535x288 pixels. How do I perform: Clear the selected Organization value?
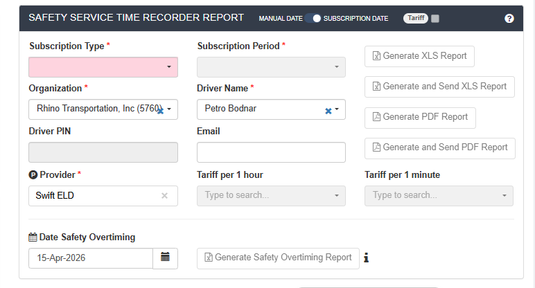(x=159, y=110)
